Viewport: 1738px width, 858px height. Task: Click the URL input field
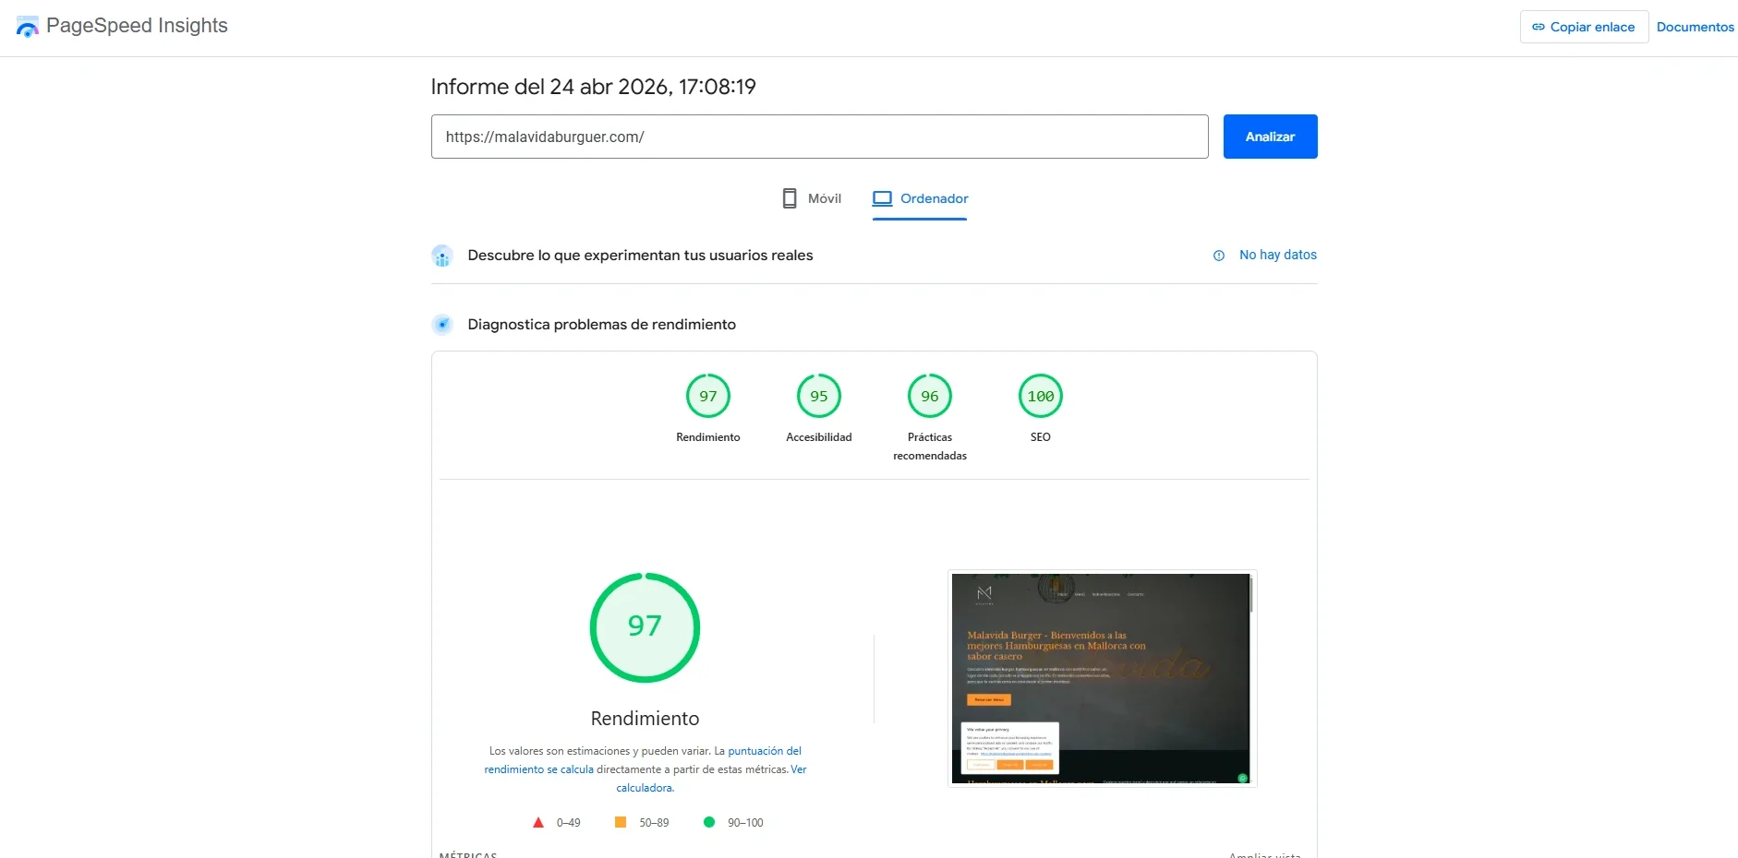(819, 137)
